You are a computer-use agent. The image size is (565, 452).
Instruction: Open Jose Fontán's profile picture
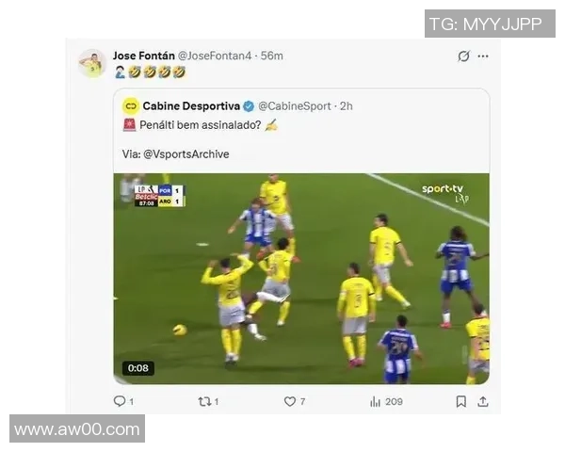(91, 63)
